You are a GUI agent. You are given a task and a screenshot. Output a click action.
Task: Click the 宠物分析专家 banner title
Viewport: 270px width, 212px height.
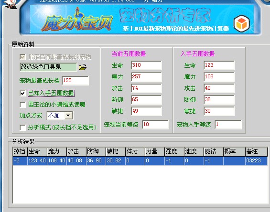tap(165, 16)
